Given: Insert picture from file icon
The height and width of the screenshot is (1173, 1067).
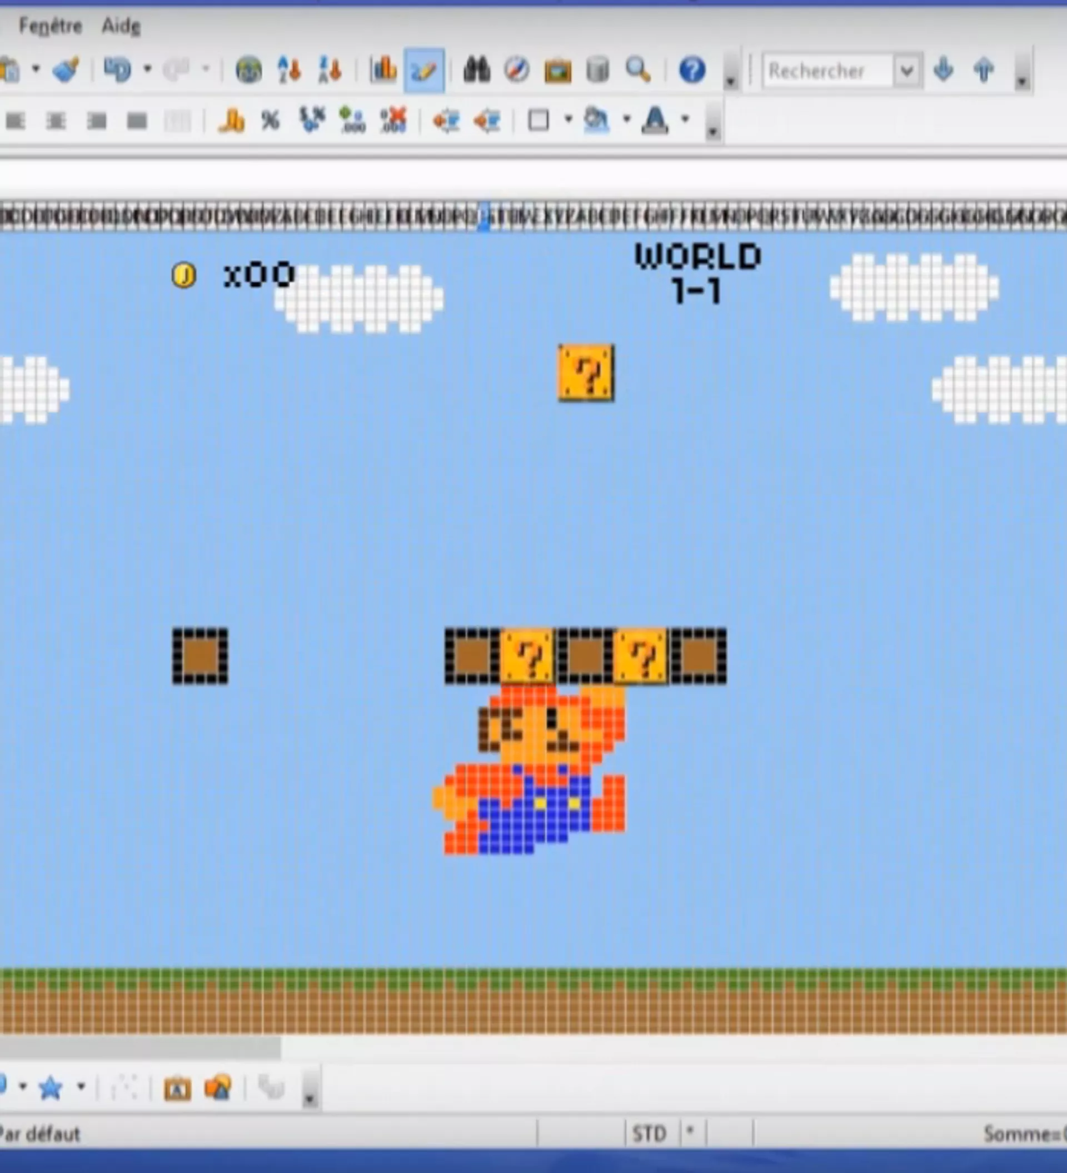Looking at the screenshot, I should (x=218, y=1087).
